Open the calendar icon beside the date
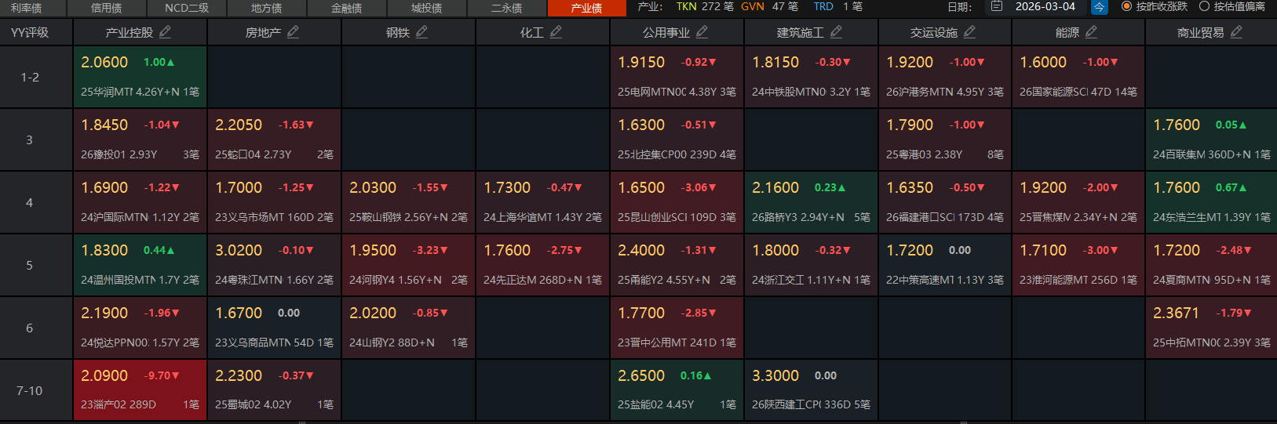The image size is (1277, 424). point(997,6)
